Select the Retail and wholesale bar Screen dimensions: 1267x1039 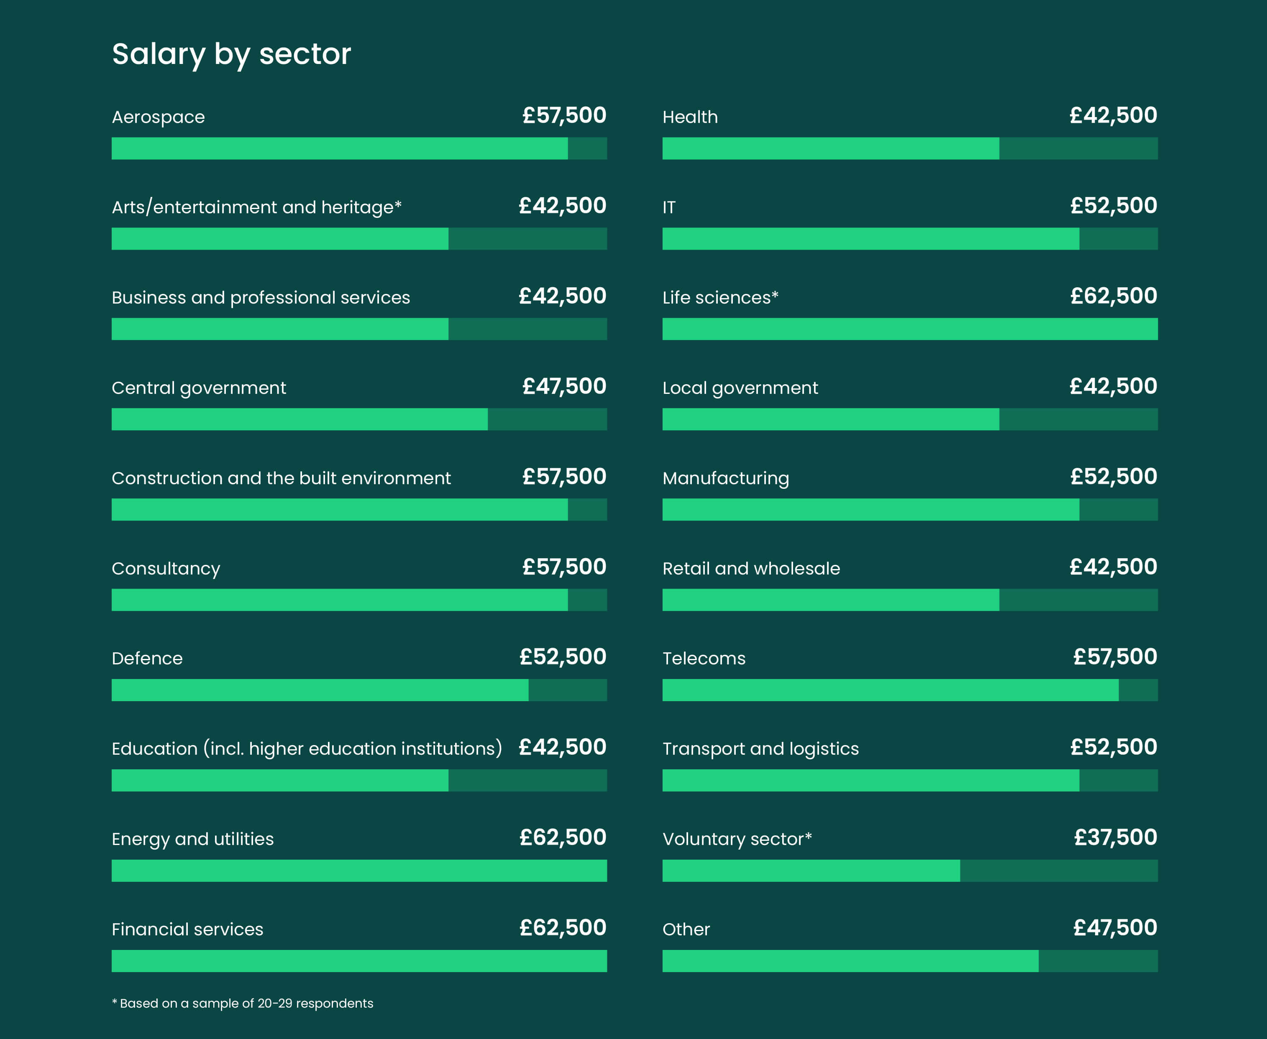tap(910, 600)
